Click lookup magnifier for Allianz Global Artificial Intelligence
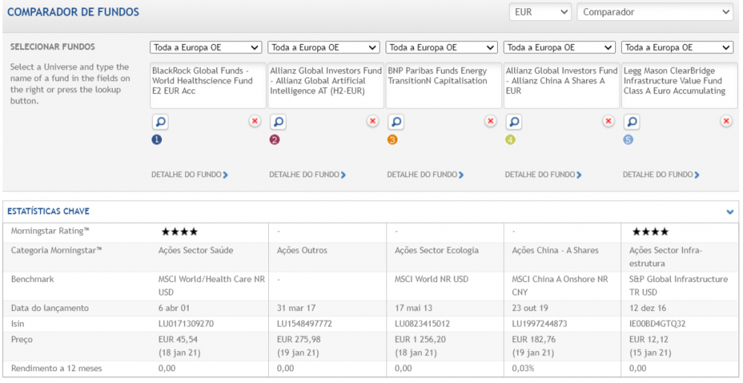Viewport: 743px width, 383px height. click(x=278, y=121)
